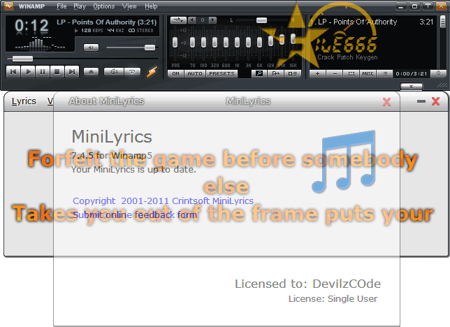The width and height of the screenshot is (450, 327).
Task: Select playlist track LP - Points Of Authority
Action: (372, 22)
